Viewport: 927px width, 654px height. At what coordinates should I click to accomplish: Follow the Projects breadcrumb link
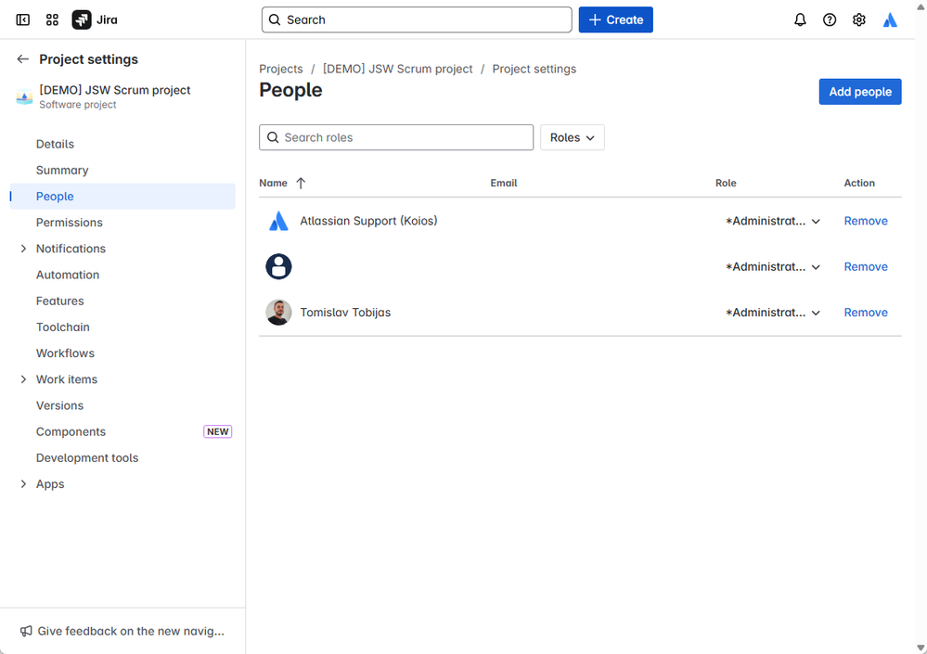click(x=281, y=70)
